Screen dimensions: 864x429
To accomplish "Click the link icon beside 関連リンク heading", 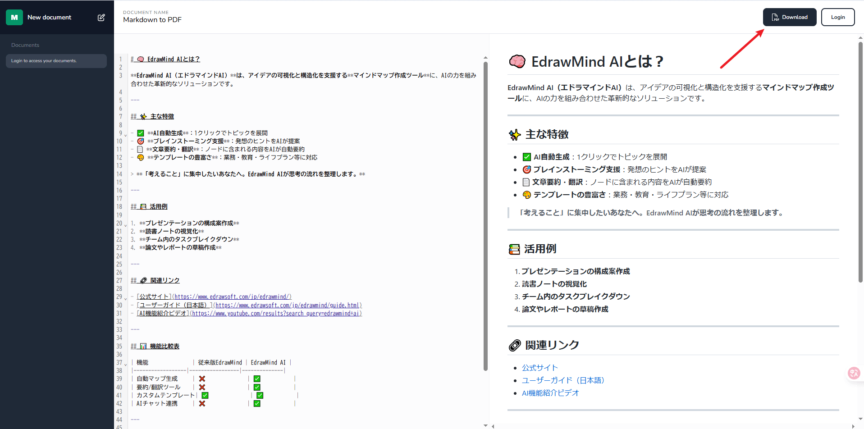I will (x=514, y=345).
